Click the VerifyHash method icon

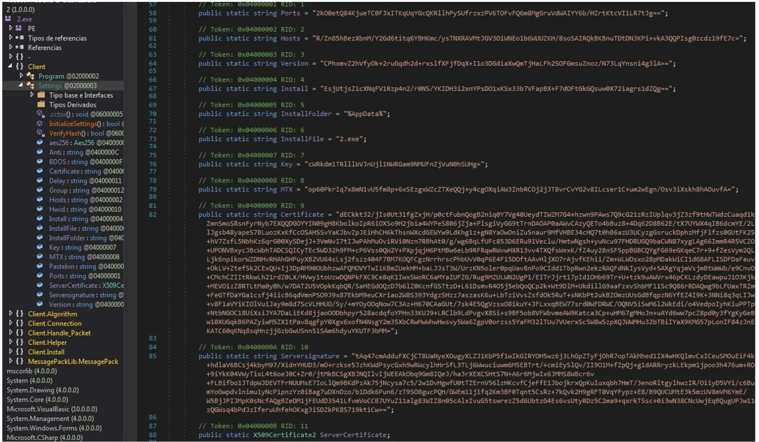[x=41, y=133]
